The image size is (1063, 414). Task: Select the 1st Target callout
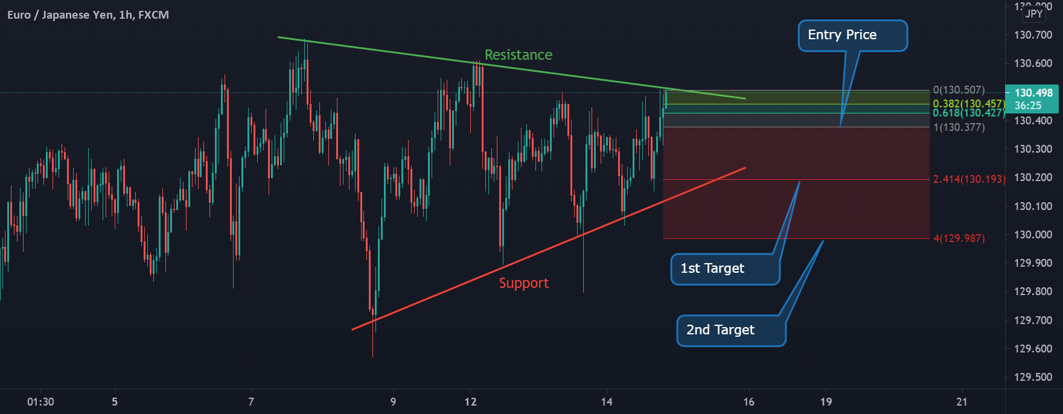(725, 269)
